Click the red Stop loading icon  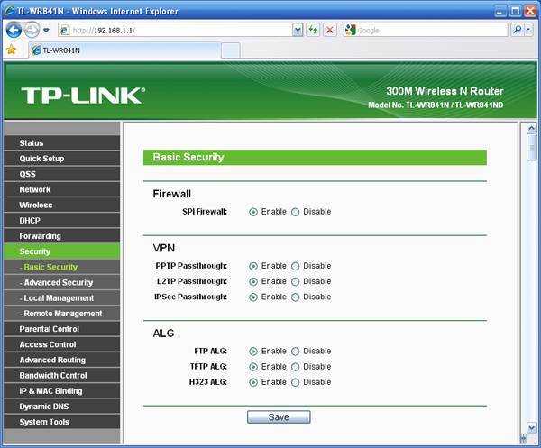[330, 31]
